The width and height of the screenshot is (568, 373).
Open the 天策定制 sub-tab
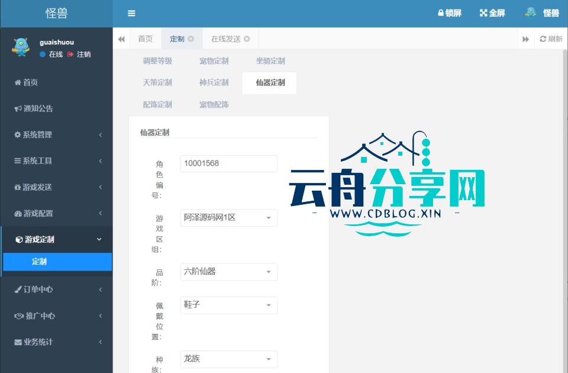[x=157, y=83]
